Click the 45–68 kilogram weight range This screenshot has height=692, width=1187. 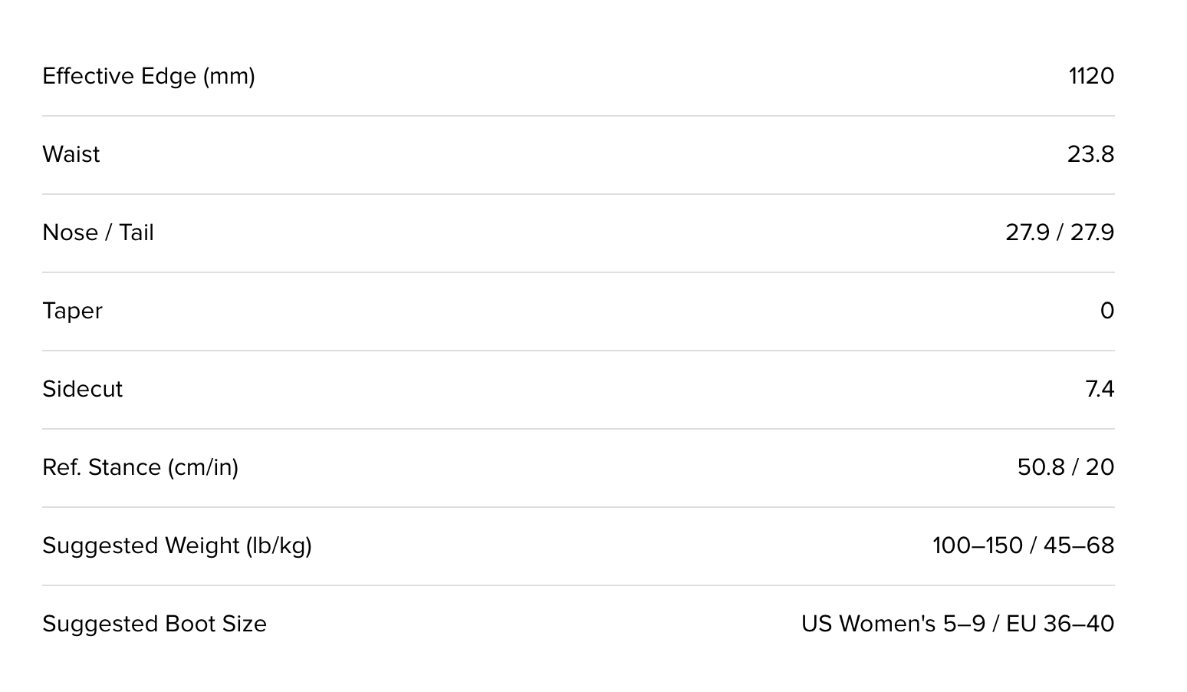pyautogui.click(x=1078, y=545)
